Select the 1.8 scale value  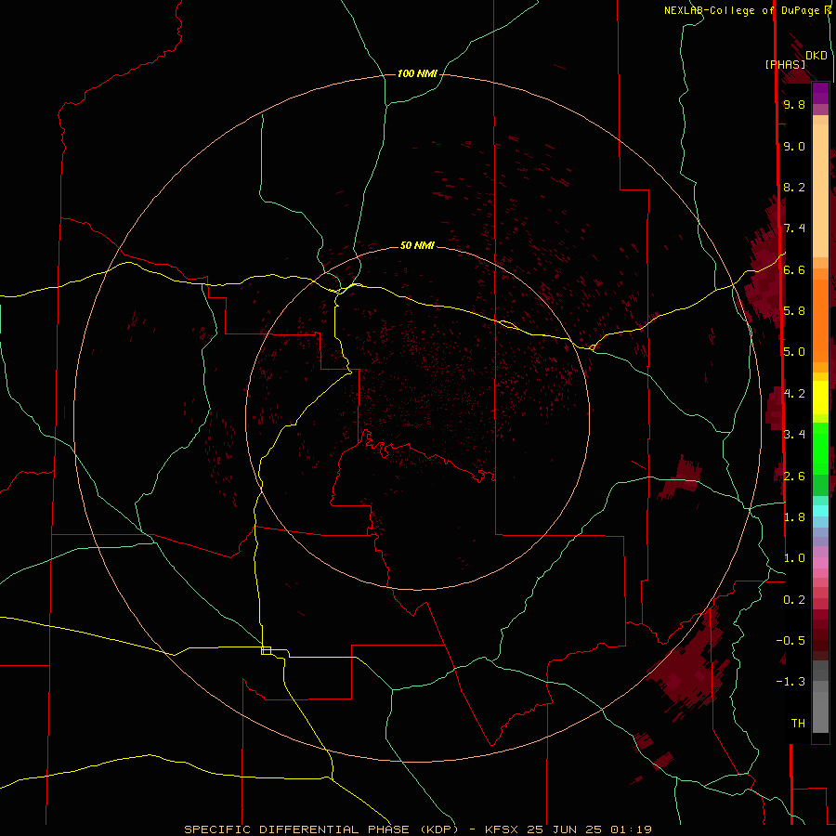(x=794, y=516)
